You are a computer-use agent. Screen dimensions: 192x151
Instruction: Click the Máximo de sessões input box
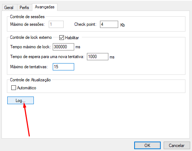[x=56, y=24]
